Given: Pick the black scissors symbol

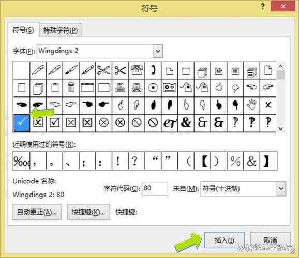Looking at the screenshot, I should (x=120, y=70).
